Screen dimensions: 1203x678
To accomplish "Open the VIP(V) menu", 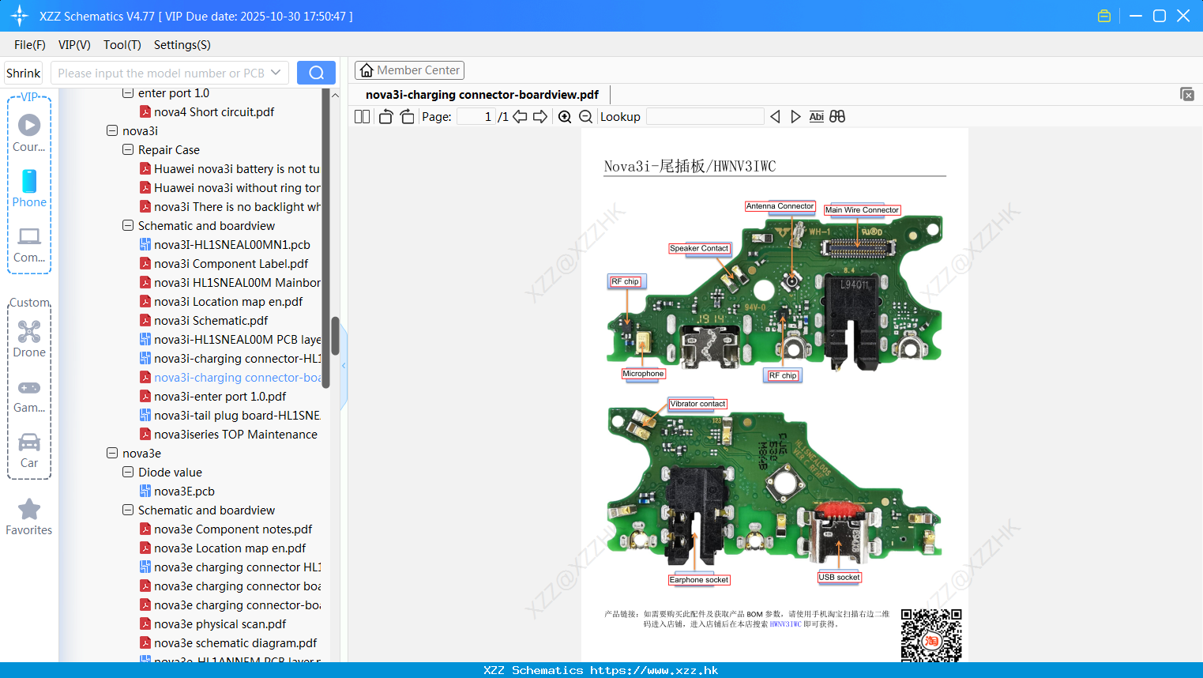I will pyautogui.click(x=74, y=45).
